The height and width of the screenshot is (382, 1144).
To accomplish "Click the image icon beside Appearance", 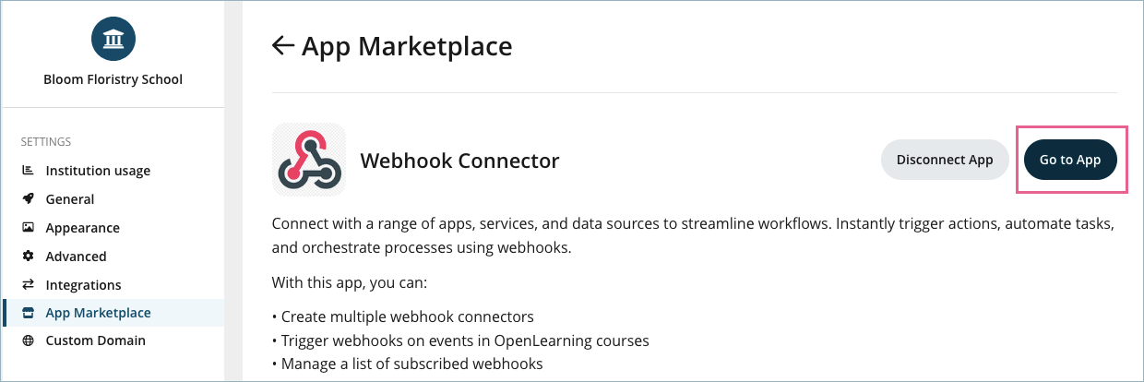I will coord(28,228).
